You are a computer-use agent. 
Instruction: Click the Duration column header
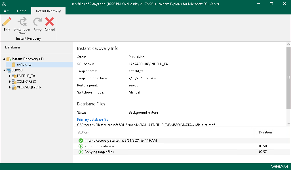[265, 132]
